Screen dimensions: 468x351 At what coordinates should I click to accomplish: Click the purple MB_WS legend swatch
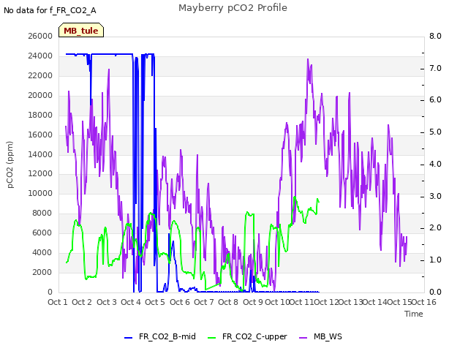click(x=303, y=338)
